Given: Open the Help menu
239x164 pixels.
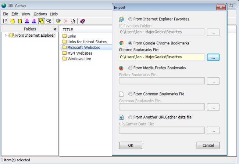Looking at the screenshot, I should 54,14.
